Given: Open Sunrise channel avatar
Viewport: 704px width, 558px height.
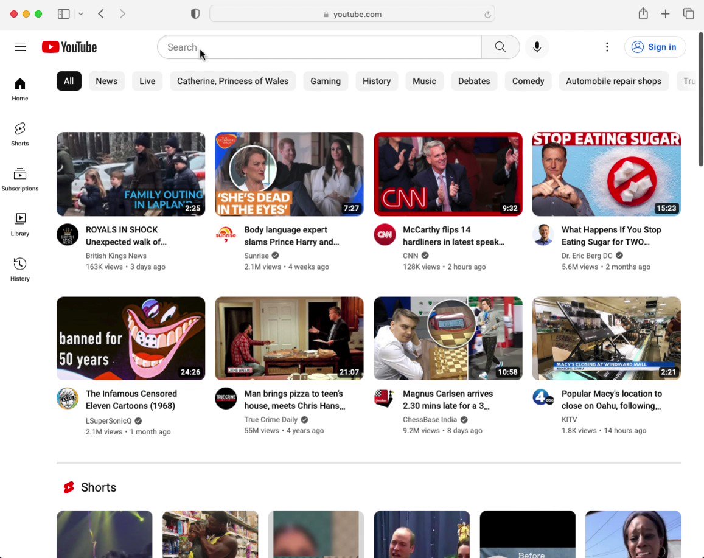Looking at the screenshot, I should coord(226,234).
